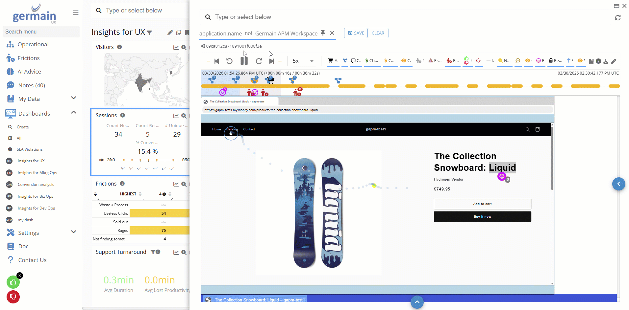Click the red user-error marker with badge 10
Viewport: 629px width, 310px height.
tap(297, 92)
